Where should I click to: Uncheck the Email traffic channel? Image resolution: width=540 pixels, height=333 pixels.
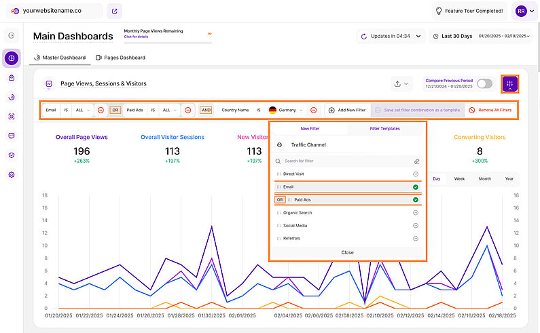(x=415, y=187)
